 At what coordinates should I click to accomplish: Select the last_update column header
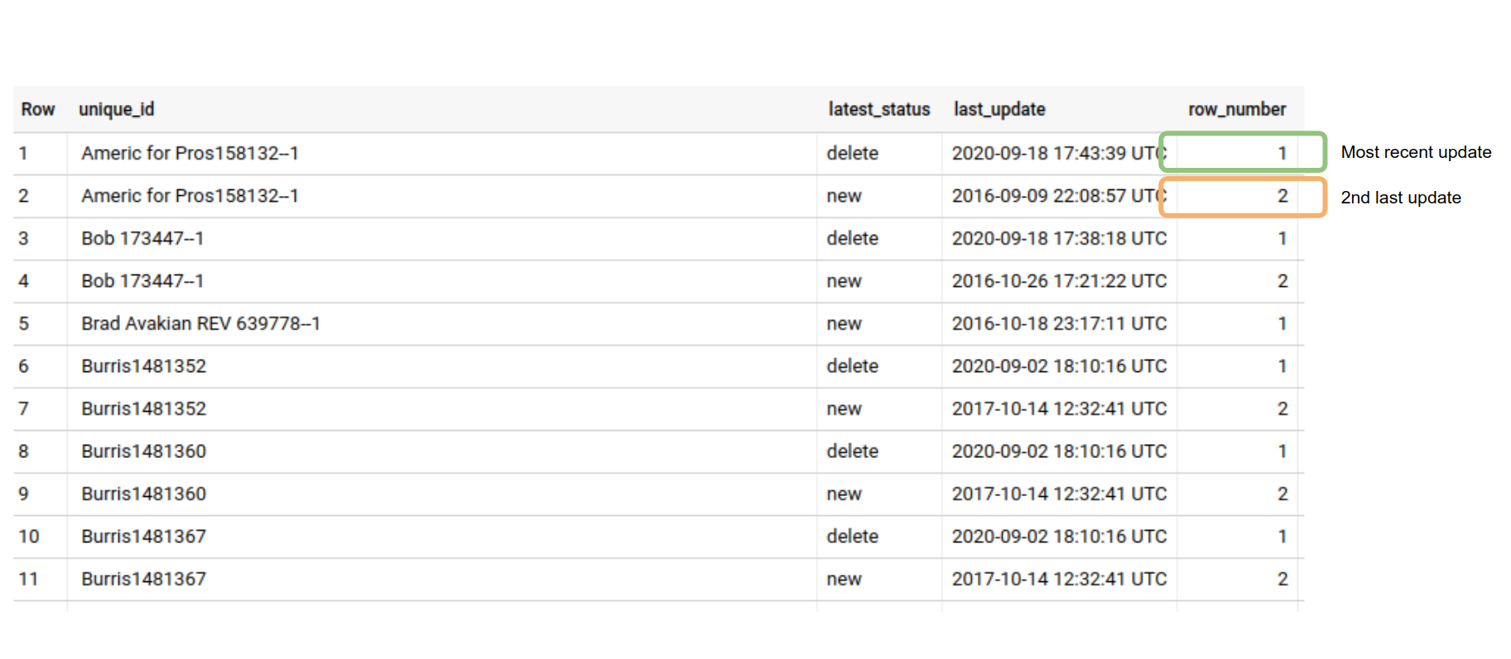click(x=999, y=109)
